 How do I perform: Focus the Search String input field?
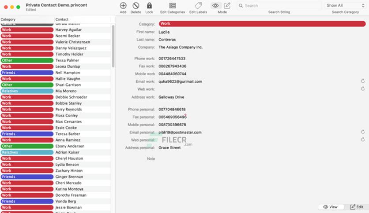pos(279,6)
